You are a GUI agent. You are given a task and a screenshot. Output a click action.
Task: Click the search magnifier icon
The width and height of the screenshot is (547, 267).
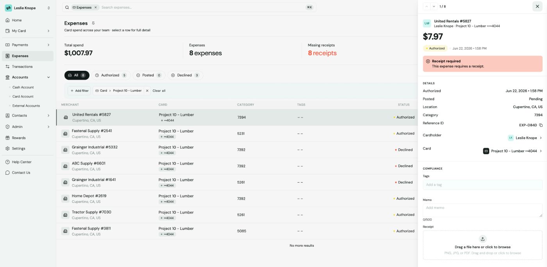pos(67,7)
